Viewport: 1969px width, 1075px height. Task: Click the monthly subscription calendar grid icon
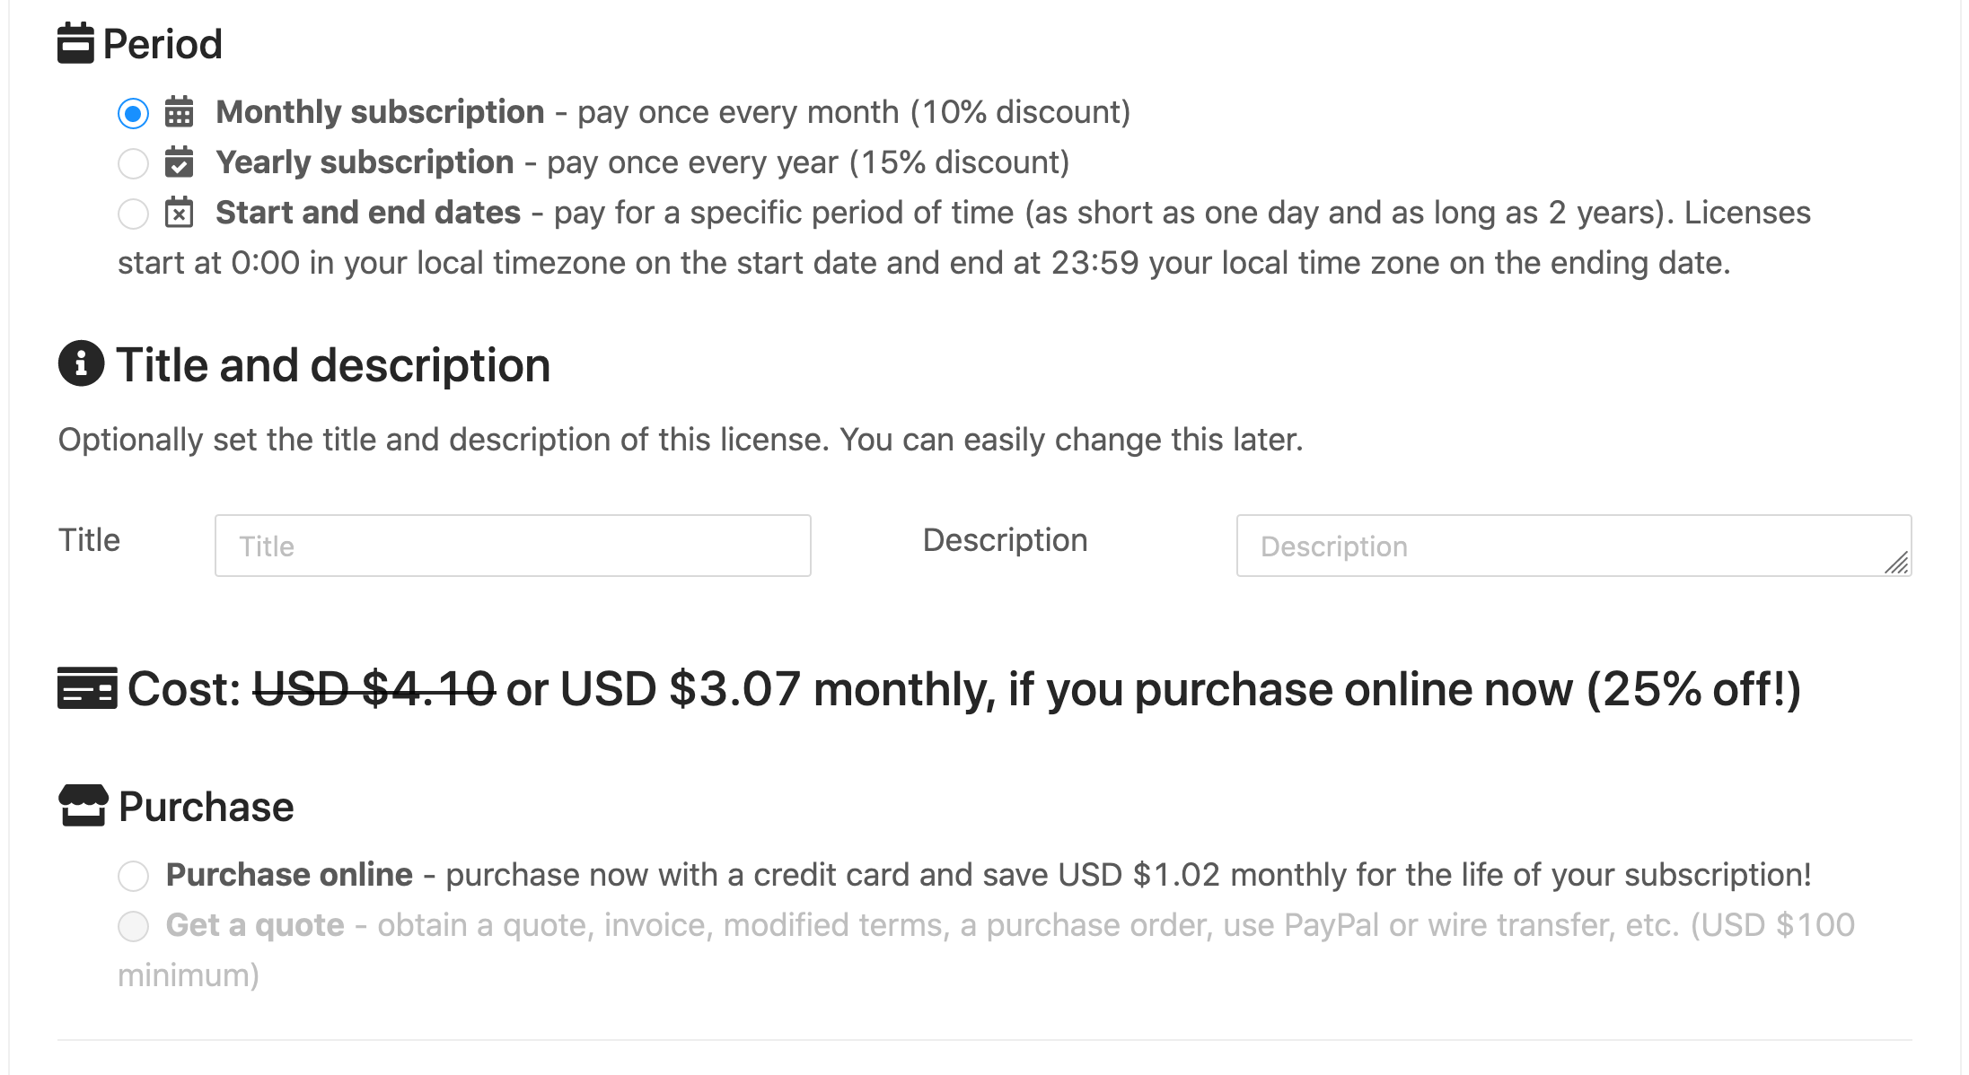(179, 112)
